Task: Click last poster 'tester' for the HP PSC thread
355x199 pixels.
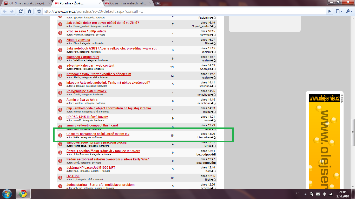Action: click(207, 120)
